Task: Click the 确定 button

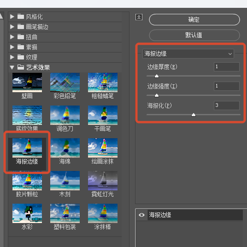Action: pyautogui.click(x=194, y=19)
